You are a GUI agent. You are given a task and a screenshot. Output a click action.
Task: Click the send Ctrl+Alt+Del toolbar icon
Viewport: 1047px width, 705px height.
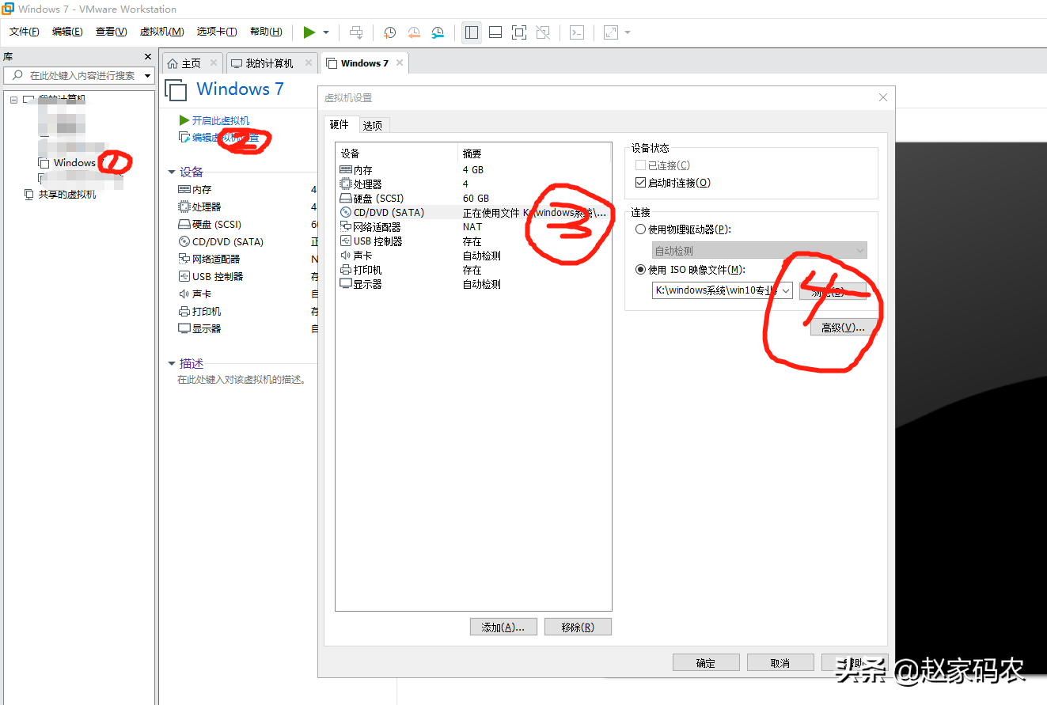pyautogui.click(x=356, y=32)
